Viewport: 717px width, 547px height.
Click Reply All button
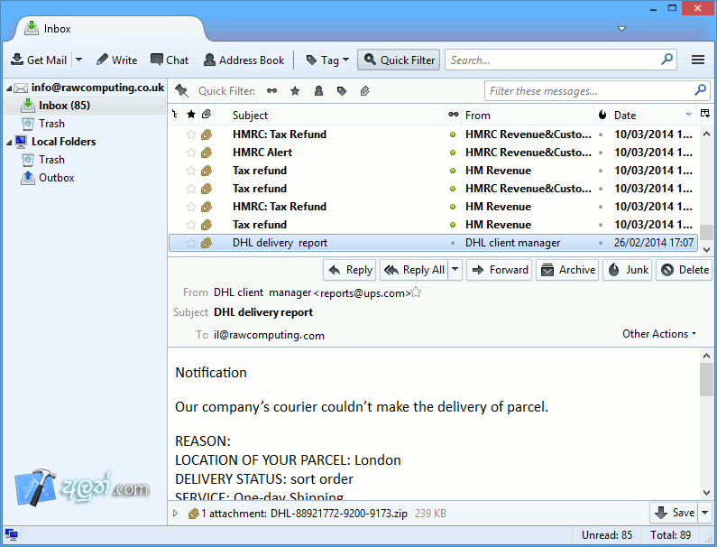(x=414, y=270)
